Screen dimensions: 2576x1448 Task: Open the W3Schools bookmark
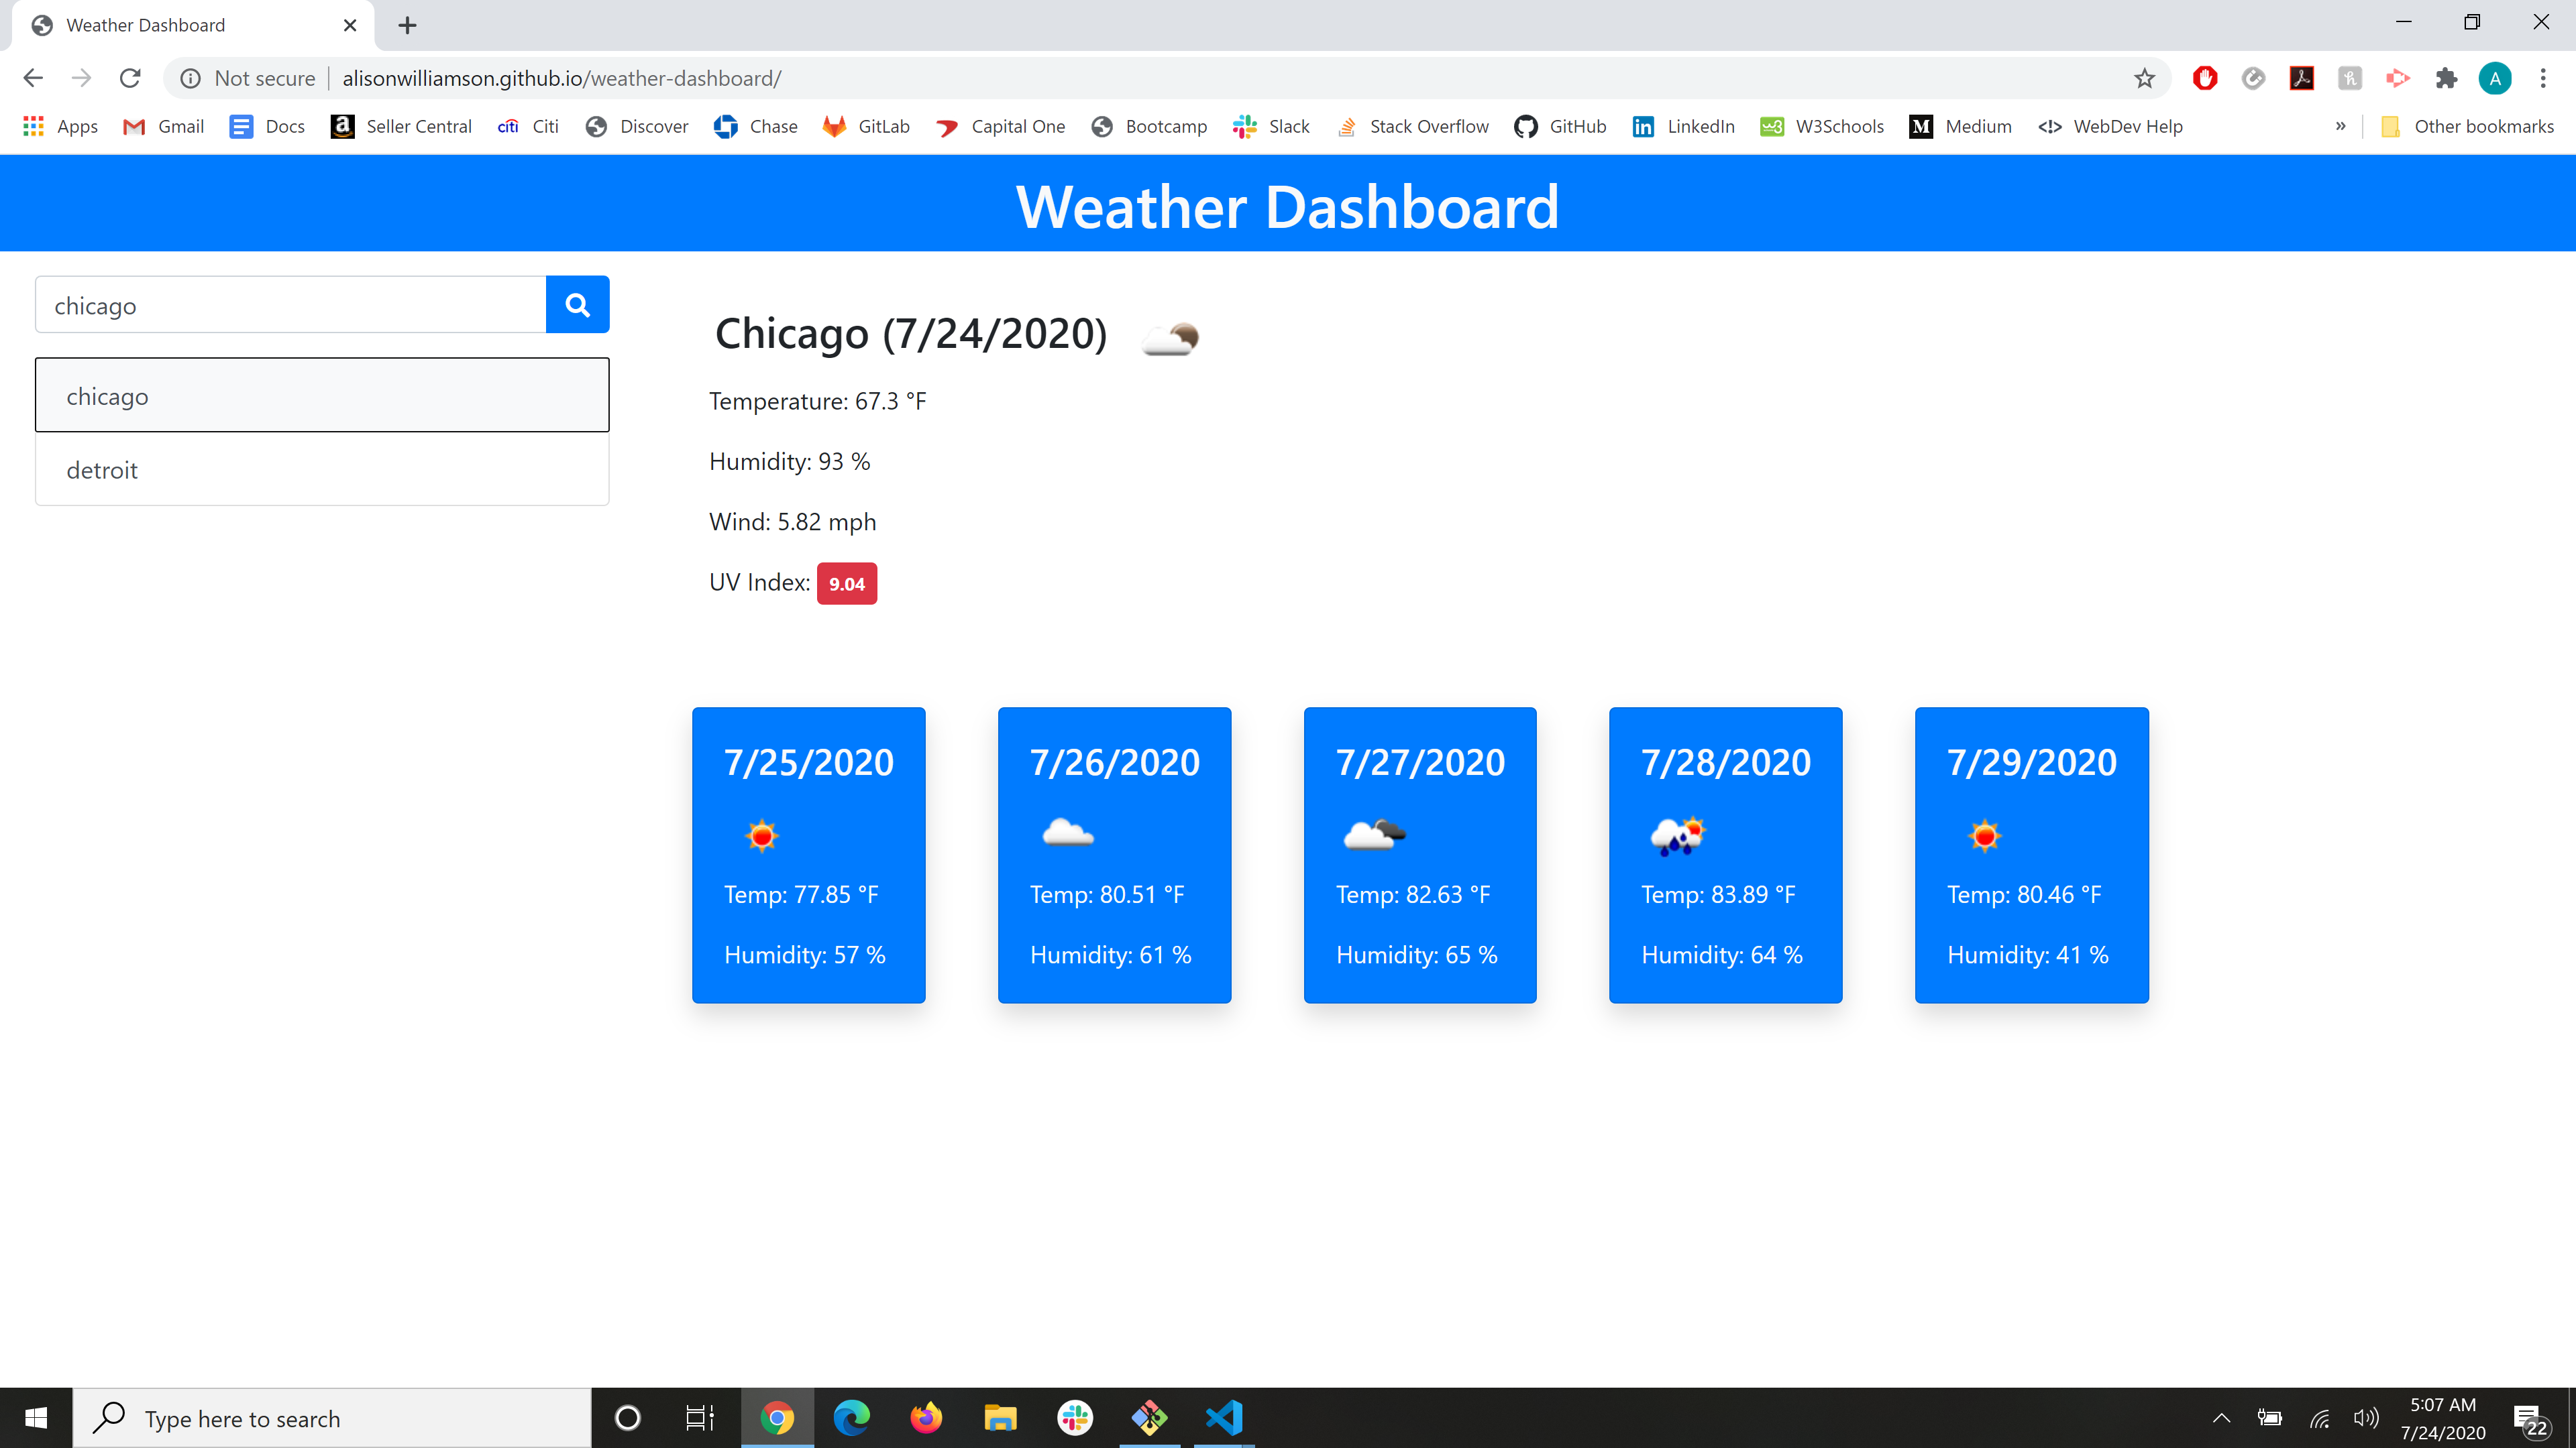click(1822, 126)
